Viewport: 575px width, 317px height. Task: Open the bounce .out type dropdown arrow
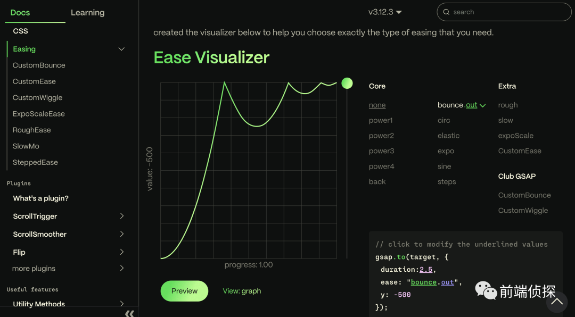[482, 105]
